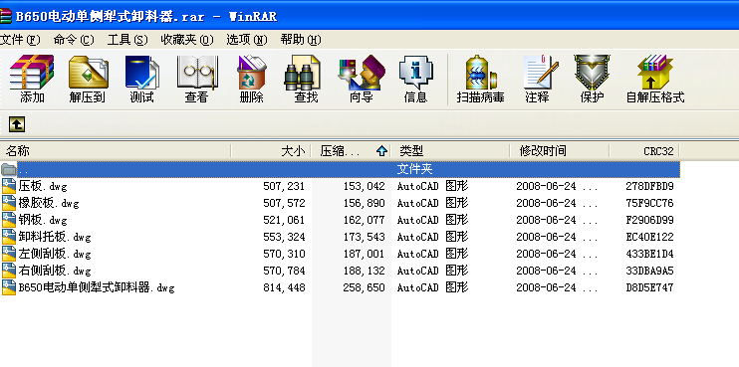Sort by the 修改时间 column header
The image size is (739, 367).
point(560,151)
